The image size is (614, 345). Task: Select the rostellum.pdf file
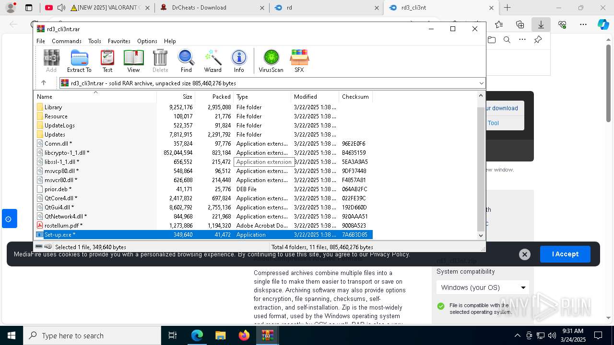click(x=63, y=226)
